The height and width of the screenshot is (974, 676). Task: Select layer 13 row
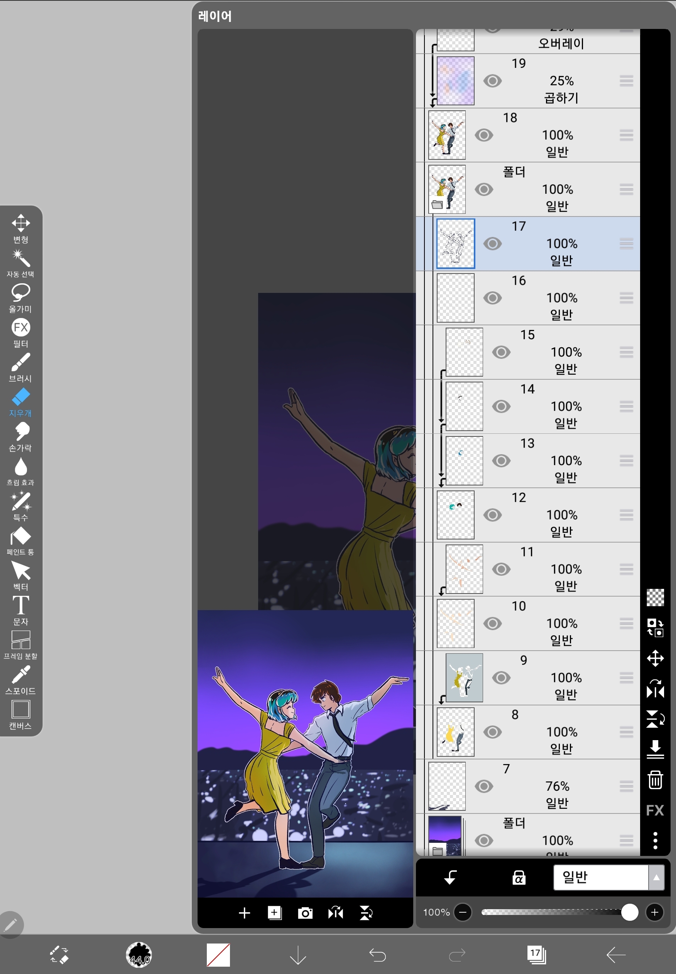tap(528, 461)
